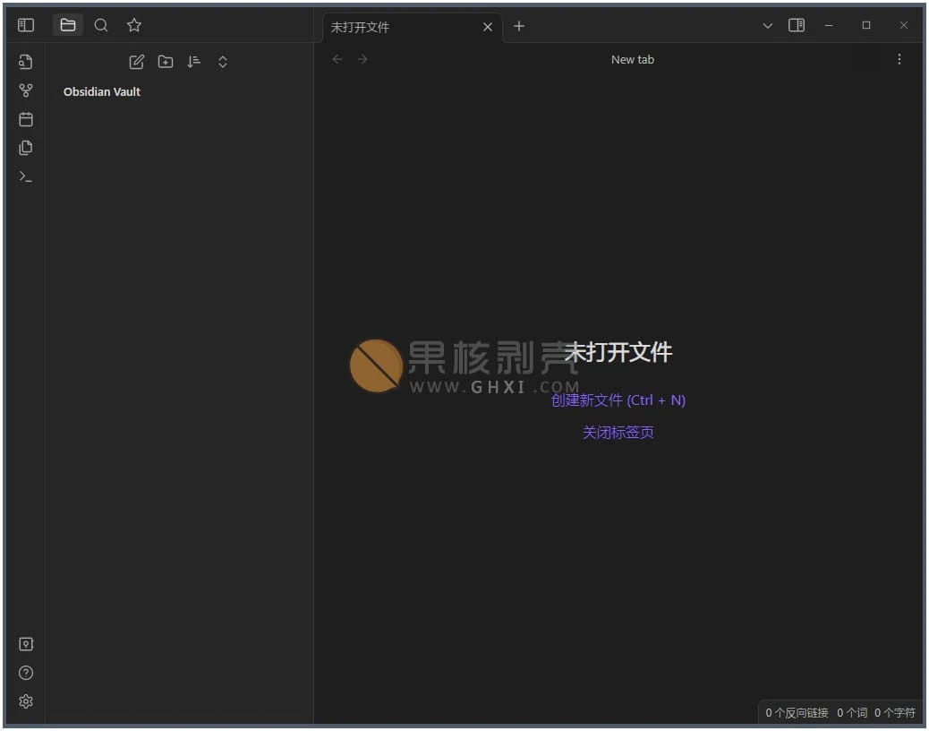
Task: Open the quick switcher icon in ribbon
Action: [x=26, y=62]
